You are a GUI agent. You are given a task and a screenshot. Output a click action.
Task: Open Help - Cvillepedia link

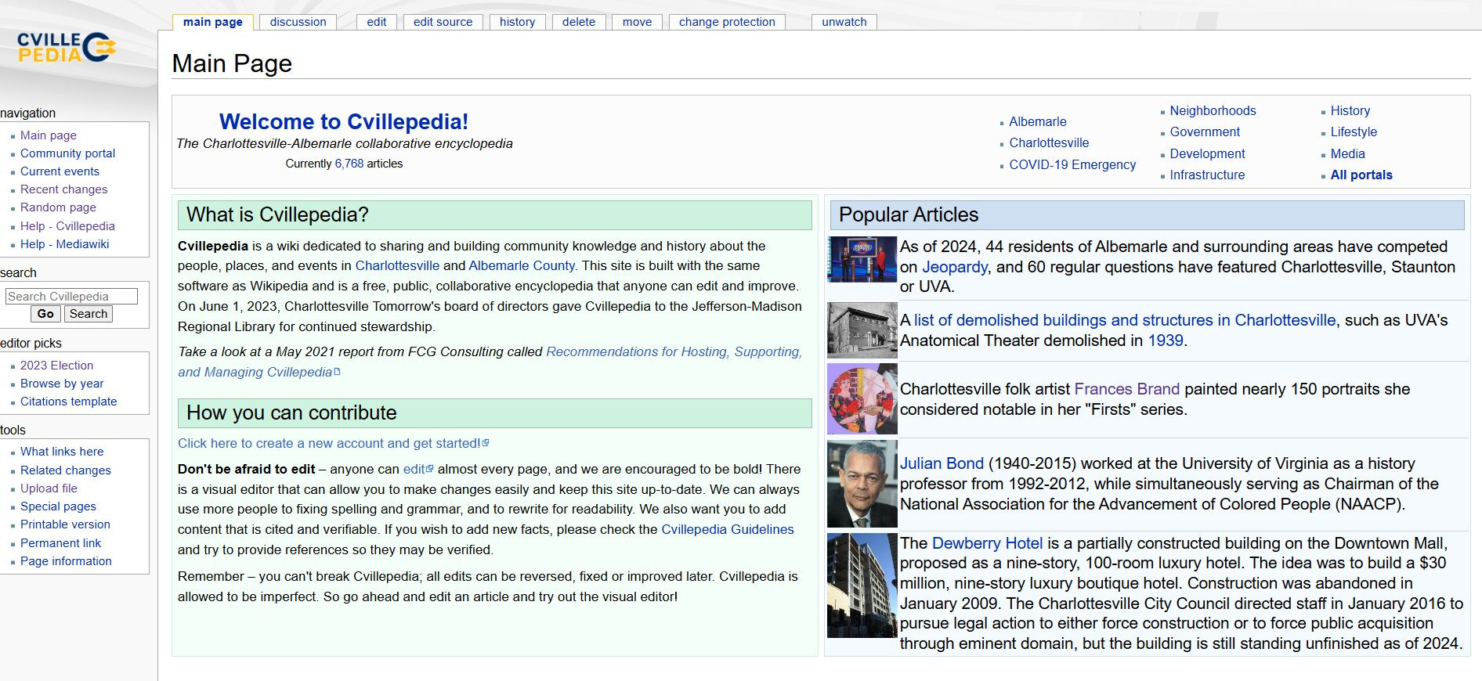pos(67,226)
